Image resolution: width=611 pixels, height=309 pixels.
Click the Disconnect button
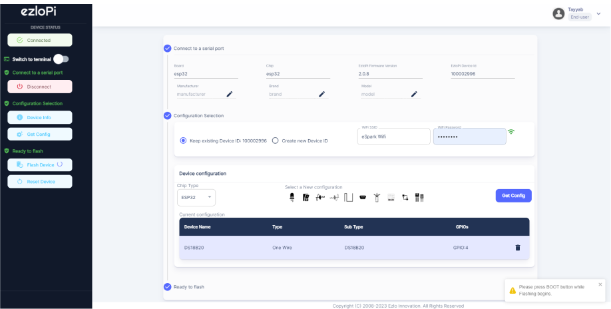click(40, 87)
